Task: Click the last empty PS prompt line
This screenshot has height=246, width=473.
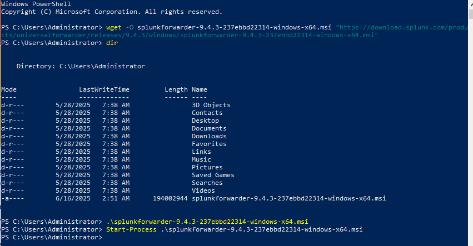Action: tap(52, 238)
